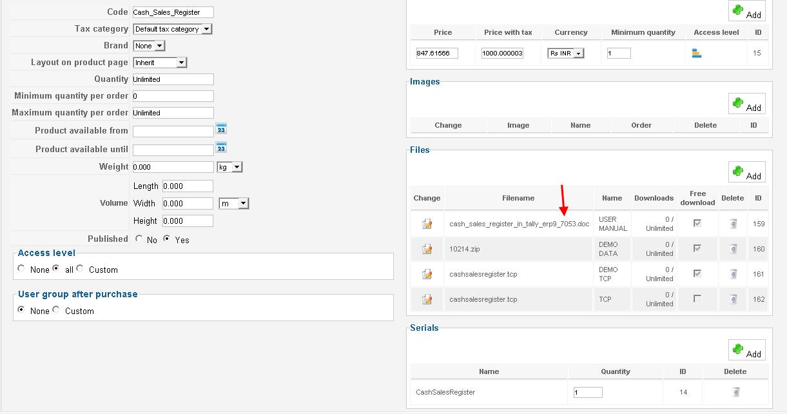The height and width of the screenshot is (414, 787).
Task: Delete file with ID 161
Action: [733, 274]
